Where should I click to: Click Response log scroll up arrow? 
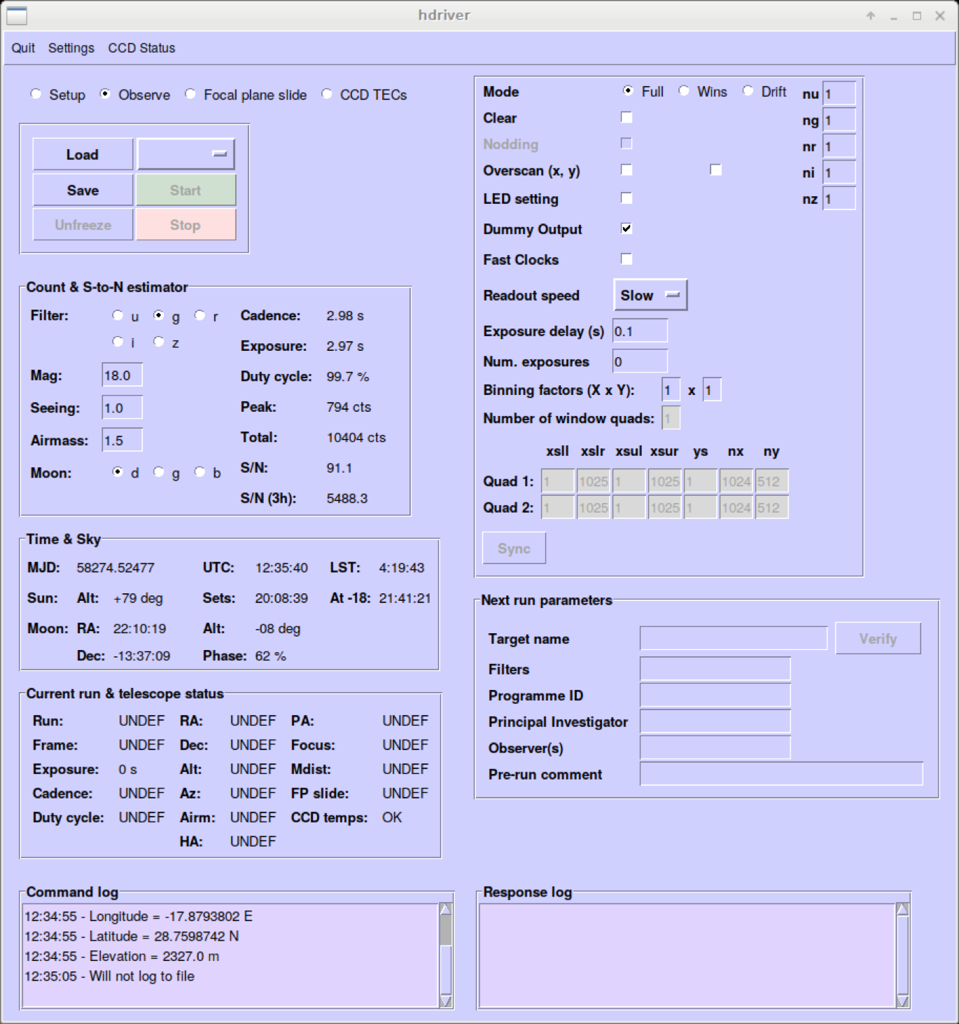point(902,909)
